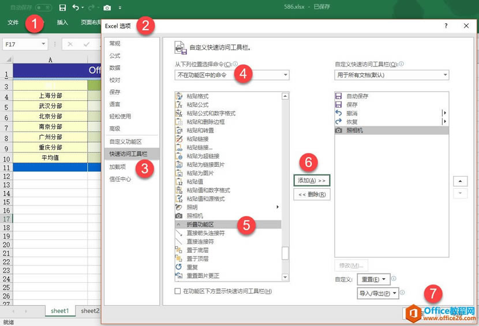Viewport: 479px width, 326px height.
Task: Open the 从下列位置选择命令 dropdown
Action: [x=232, y=75]
